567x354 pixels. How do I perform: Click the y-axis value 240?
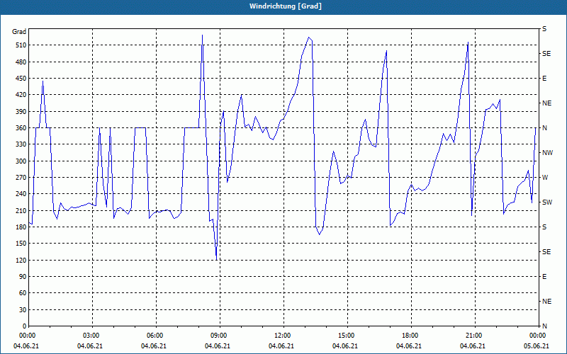point(21,194)
